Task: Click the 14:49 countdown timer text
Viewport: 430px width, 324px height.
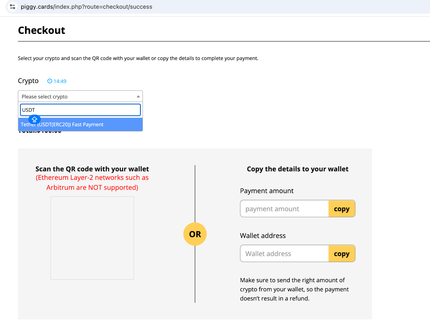Action: pyautogui.click(x=60, y=81)
